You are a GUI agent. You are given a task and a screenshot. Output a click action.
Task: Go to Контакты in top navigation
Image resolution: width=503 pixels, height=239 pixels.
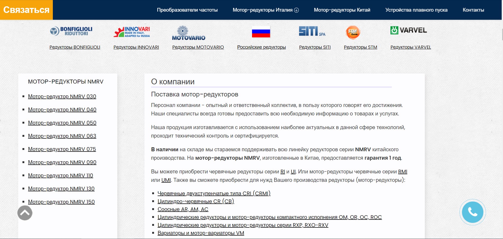click(473, 10)
